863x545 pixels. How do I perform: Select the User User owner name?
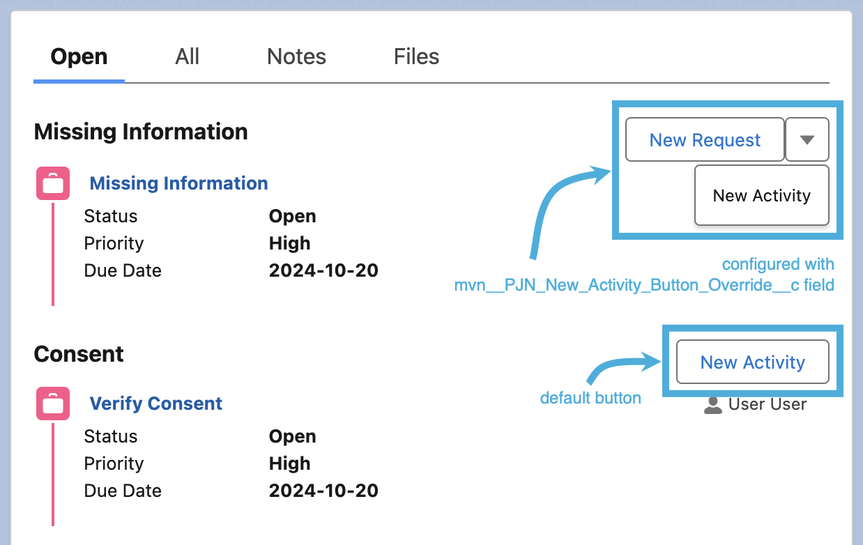coord(767,404)
